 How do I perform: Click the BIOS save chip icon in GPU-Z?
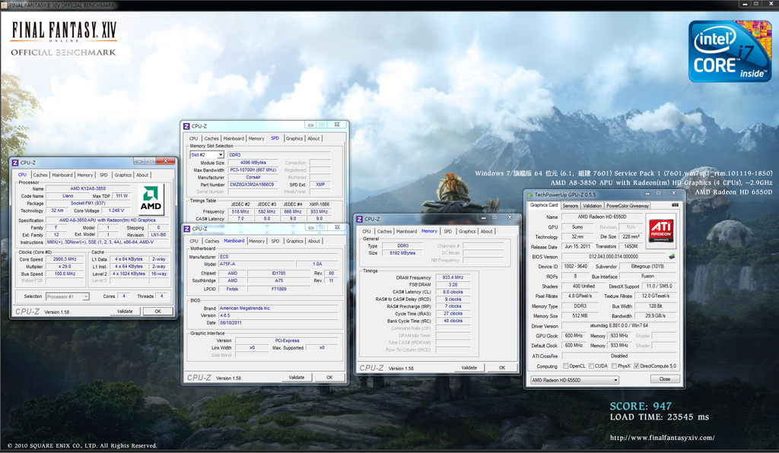[x=672, y=256]
